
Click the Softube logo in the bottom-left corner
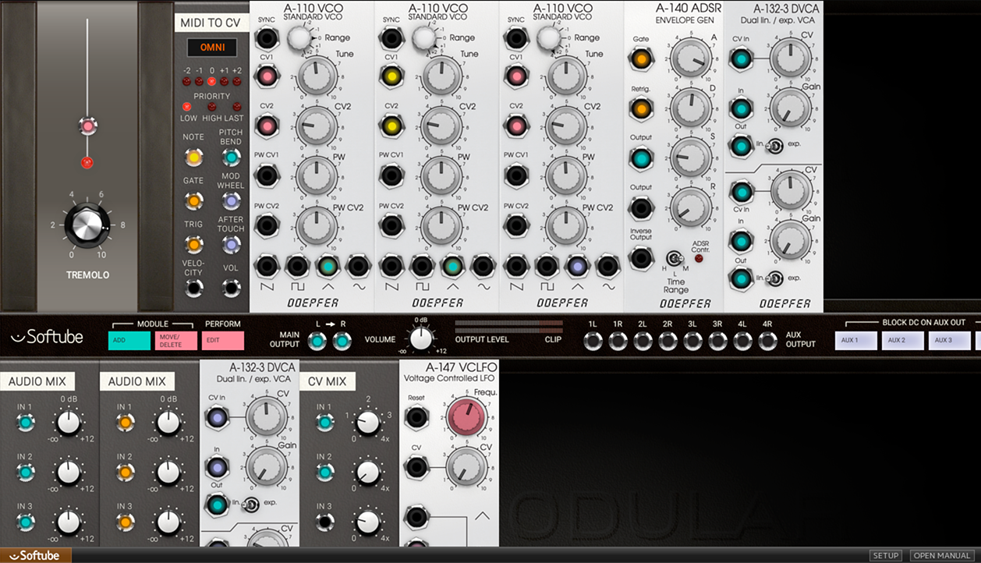(36, 555)
